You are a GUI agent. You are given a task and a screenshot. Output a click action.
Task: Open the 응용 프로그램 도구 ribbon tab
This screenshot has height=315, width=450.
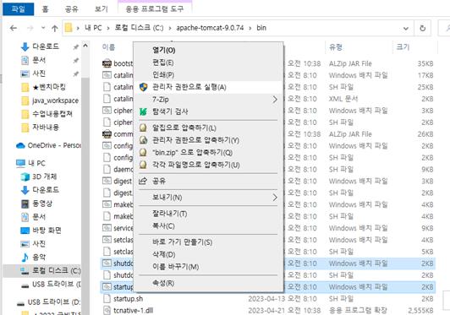point(155,9)
